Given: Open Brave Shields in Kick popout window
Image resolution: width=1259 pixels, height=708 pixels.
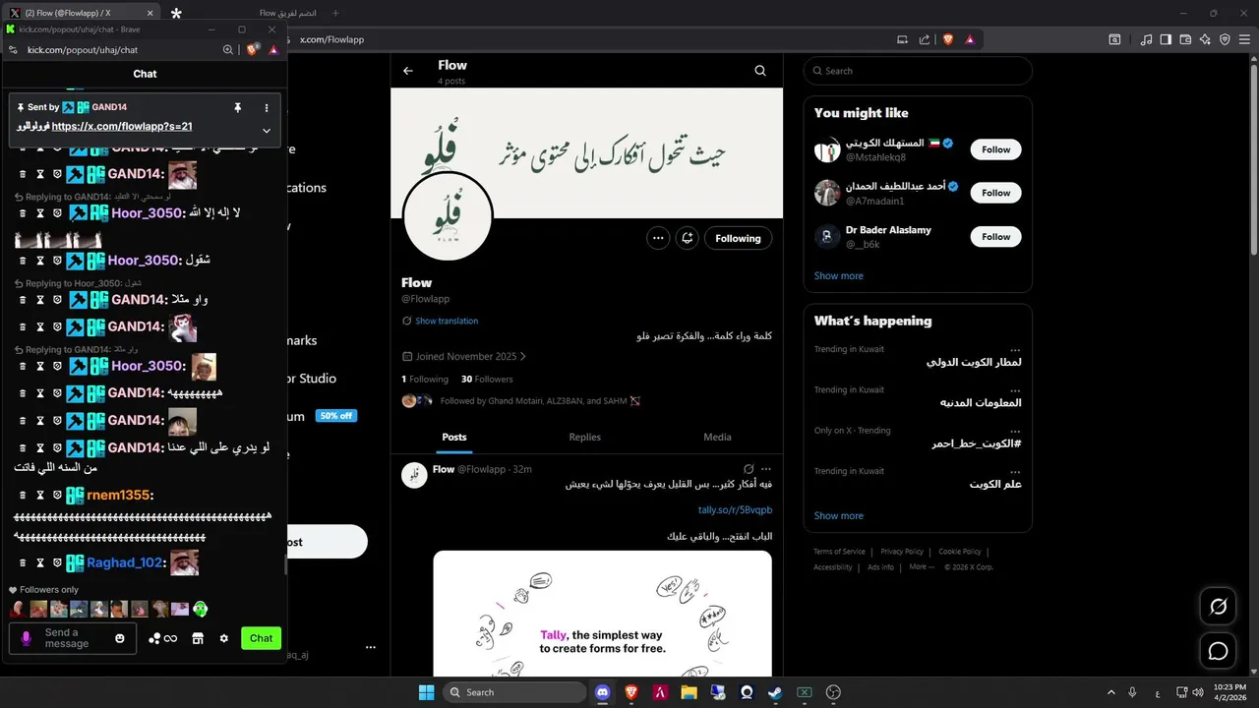Looking at the screenshot, I should coord(253,49).
